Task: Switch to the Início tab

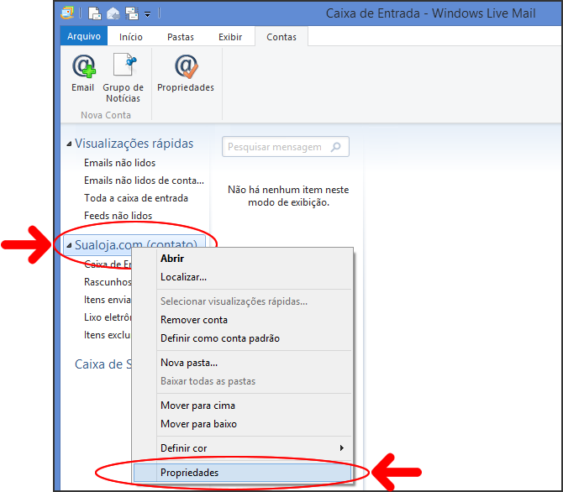Action: click(131, 37)
